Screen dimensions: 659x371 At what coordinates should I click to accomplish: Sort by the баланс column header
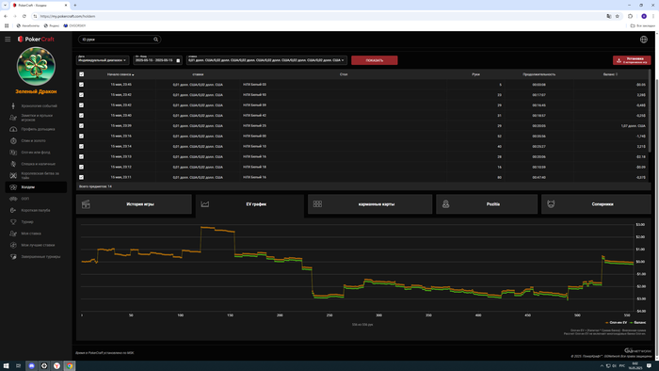610,74
